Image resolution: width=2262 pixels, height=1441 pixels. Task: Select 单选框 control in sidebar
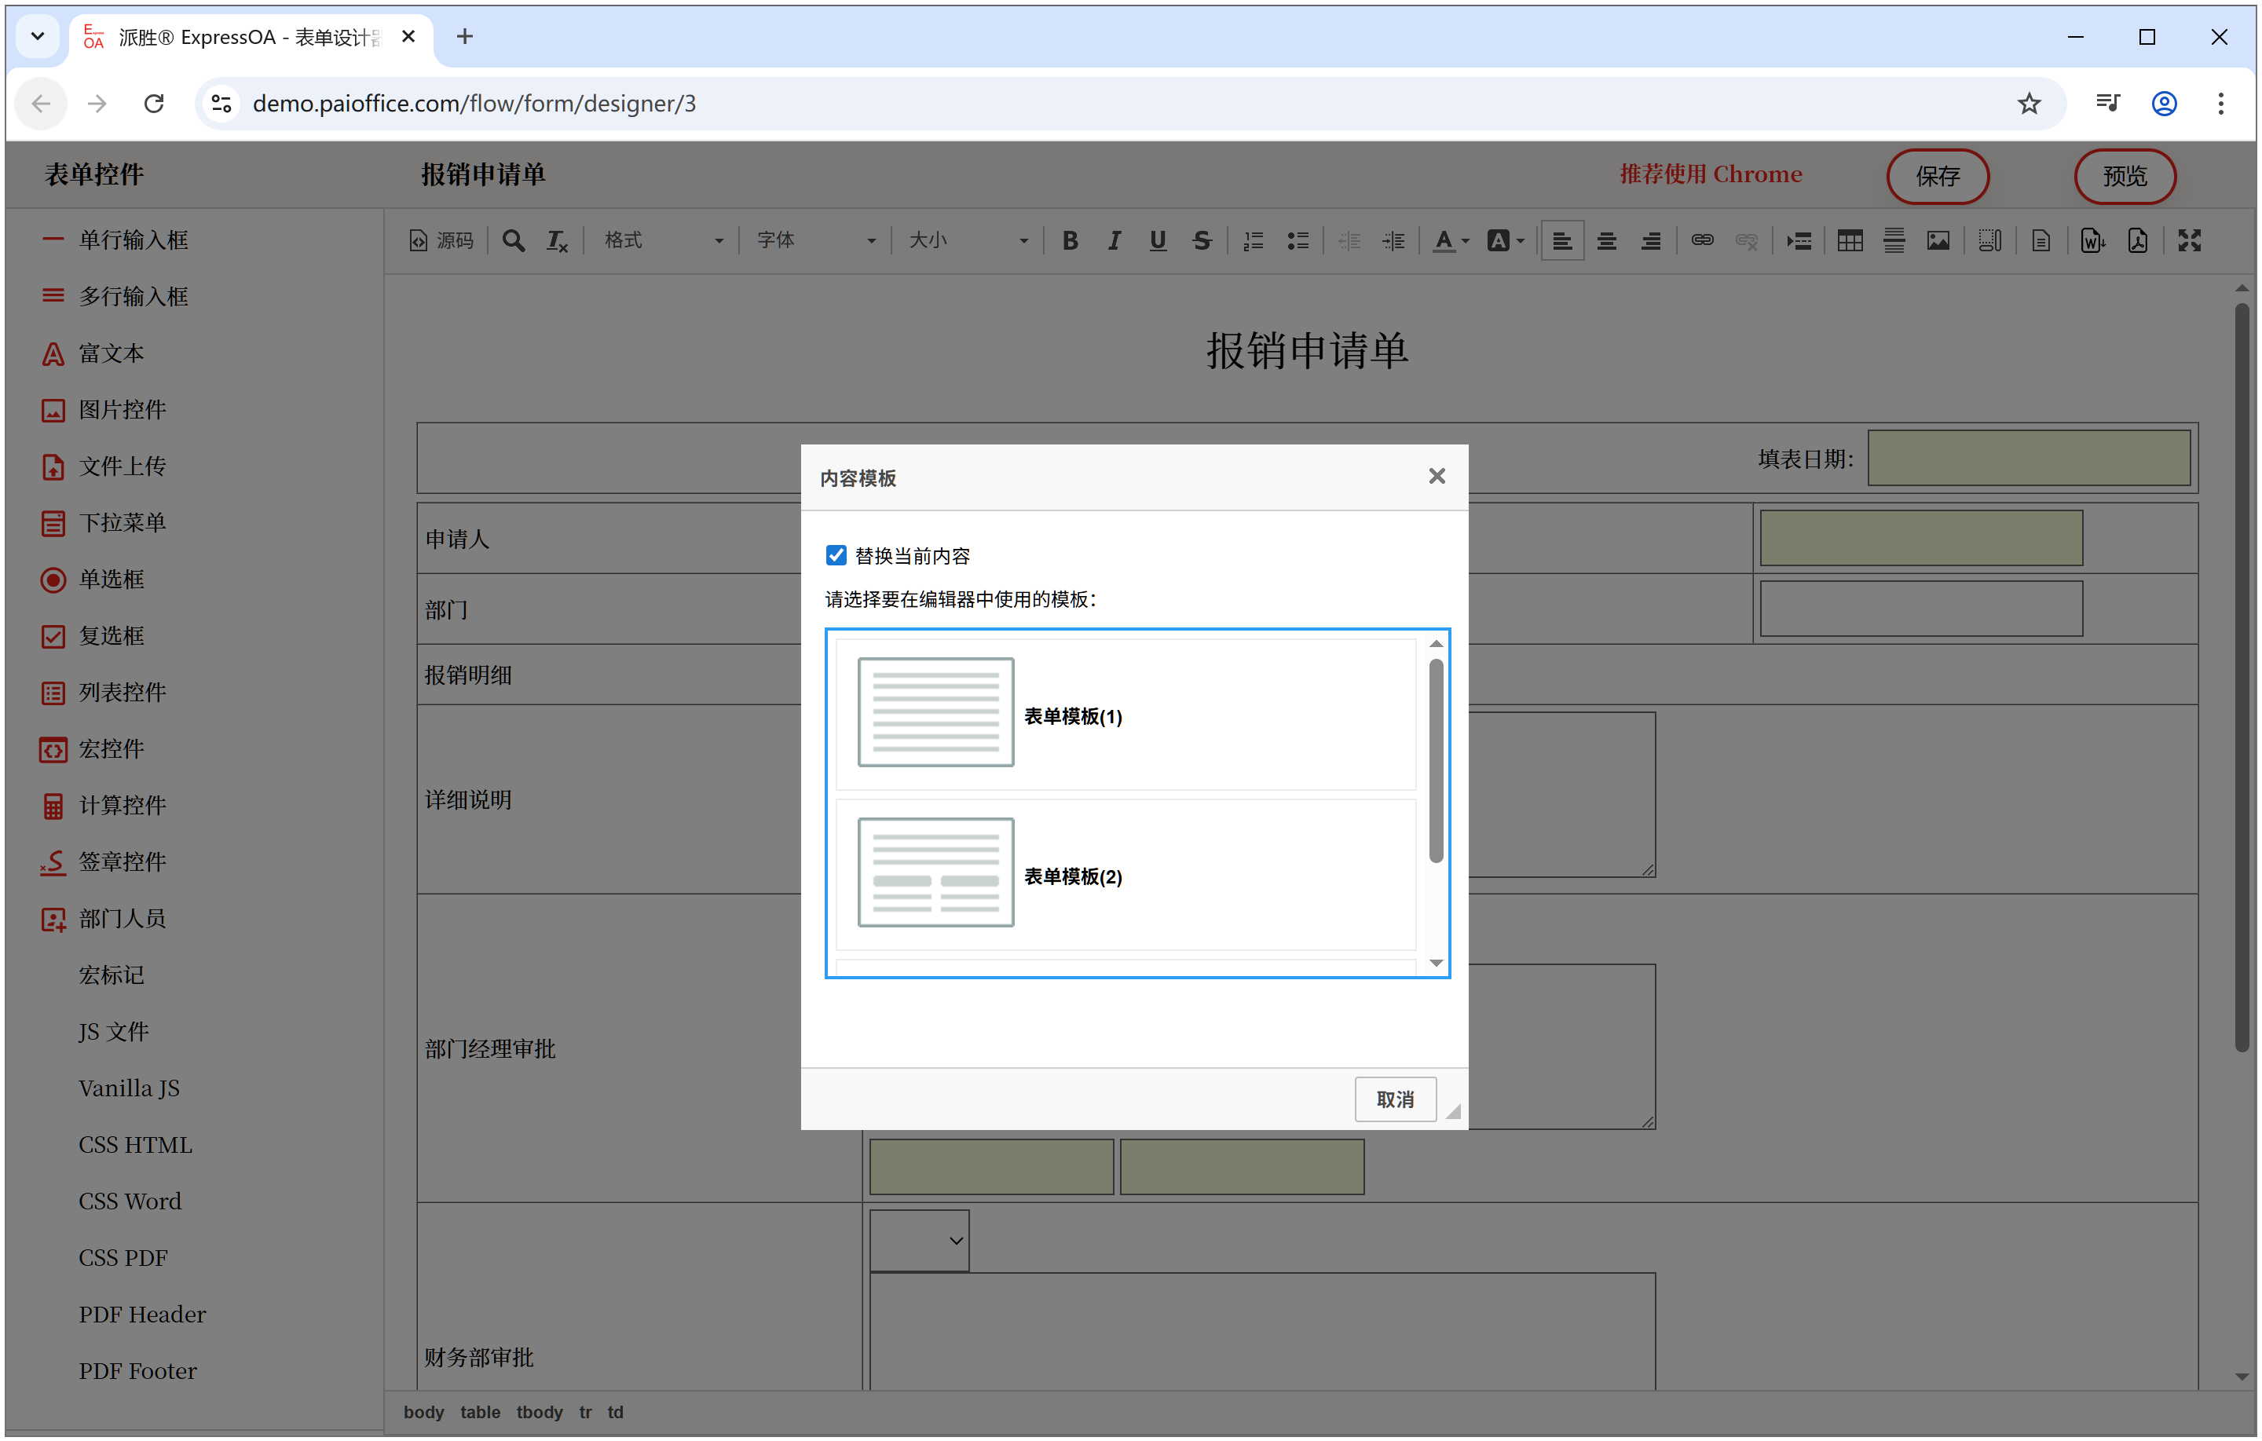point(111,579)
